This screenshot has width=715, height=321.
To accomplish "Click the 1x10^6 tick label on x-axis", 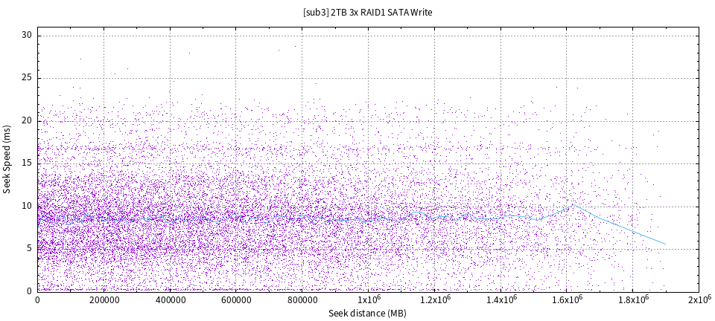I will [x=368, y=299].
